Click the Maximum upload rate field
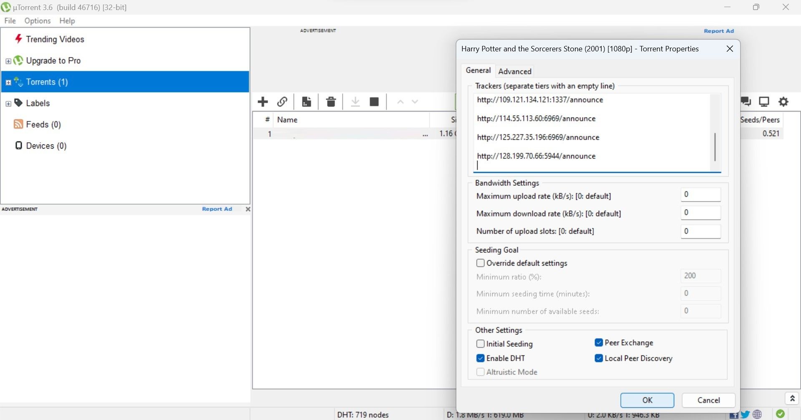 pyautogui.click(x=701, y=195)
